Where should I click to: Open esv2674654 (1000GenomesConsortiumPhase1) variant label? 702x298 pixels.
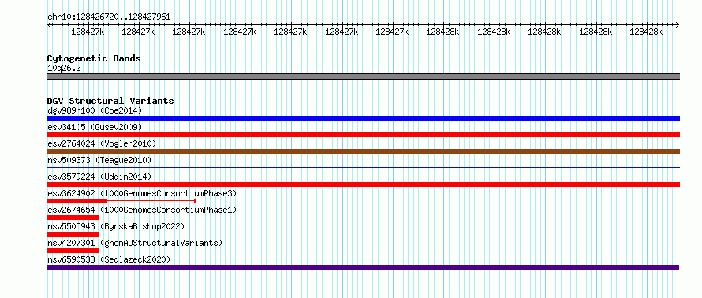(x=142, y=210)
